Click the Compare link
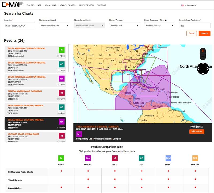This screenshot has height=193, width=214. 117,139
